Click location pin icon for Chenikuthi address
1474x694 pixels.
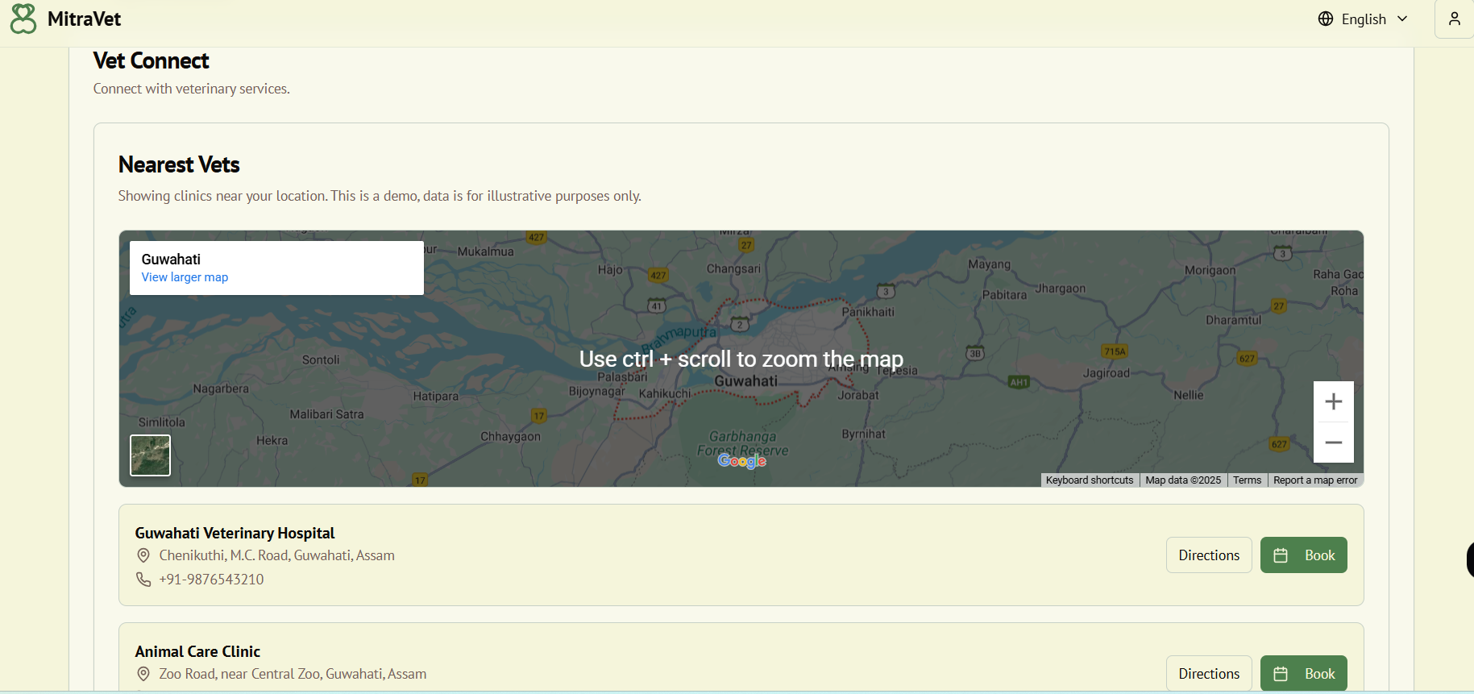coord(143,555)
